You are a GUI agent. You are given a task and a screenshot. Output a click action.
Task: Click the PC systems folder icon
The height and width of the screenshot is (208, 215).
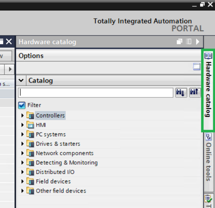click(30, 134)
